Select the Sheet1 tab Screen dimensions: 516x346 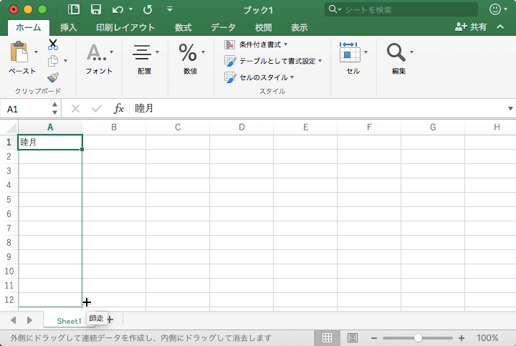point(69,321)
